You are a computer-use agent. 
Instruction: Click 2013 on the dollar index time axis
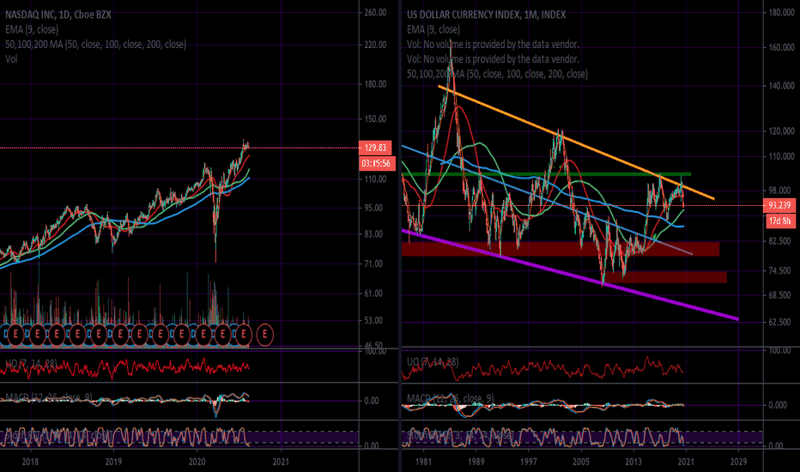[x=633, y=462]
